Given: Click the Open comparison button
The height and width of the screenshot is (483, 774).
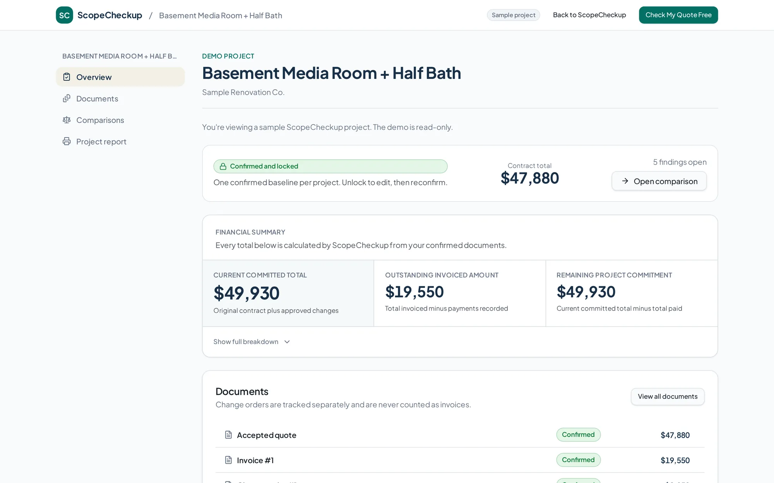Looking at the screenshot, I should (x=659, y=181).
